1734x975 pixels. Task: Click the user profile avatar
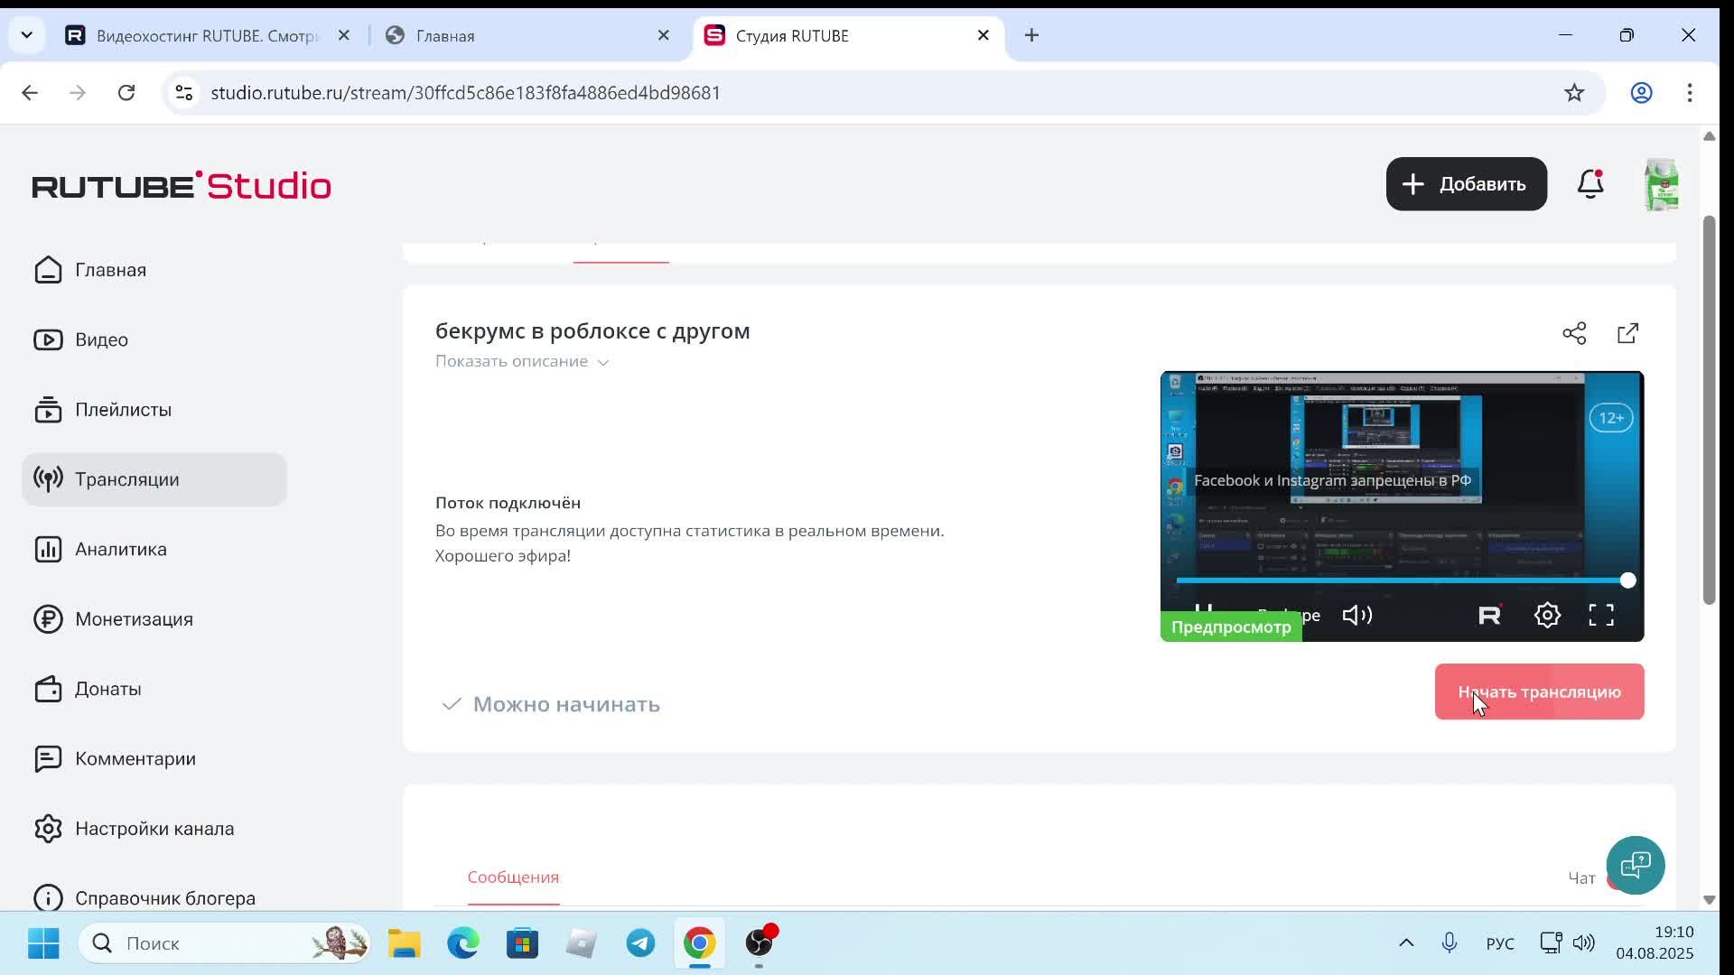point(1661,184)
